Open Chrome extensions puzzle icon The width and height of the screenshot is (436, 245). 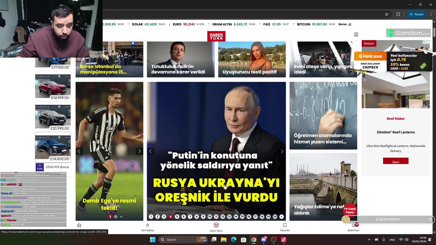click(x=398, y=14)
